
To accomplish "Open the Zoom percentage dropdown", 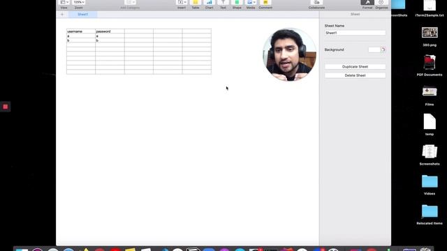I will [x=79, y=2].
